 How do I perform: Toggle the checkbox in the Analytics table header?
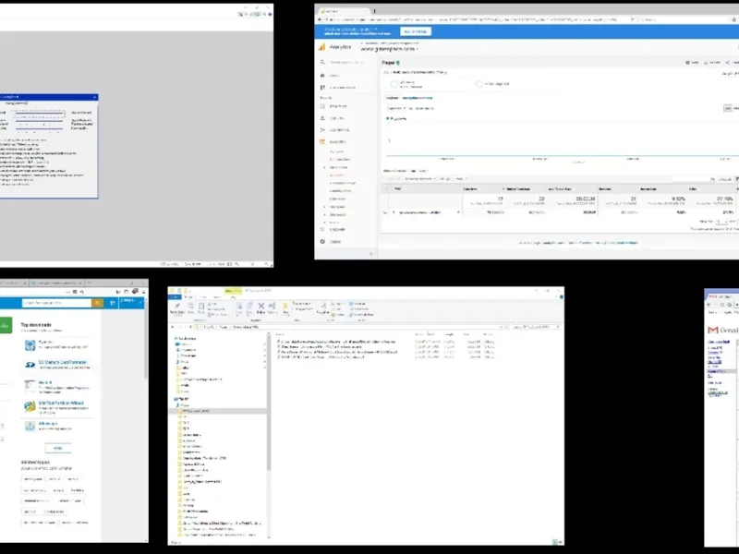(386, 189)
